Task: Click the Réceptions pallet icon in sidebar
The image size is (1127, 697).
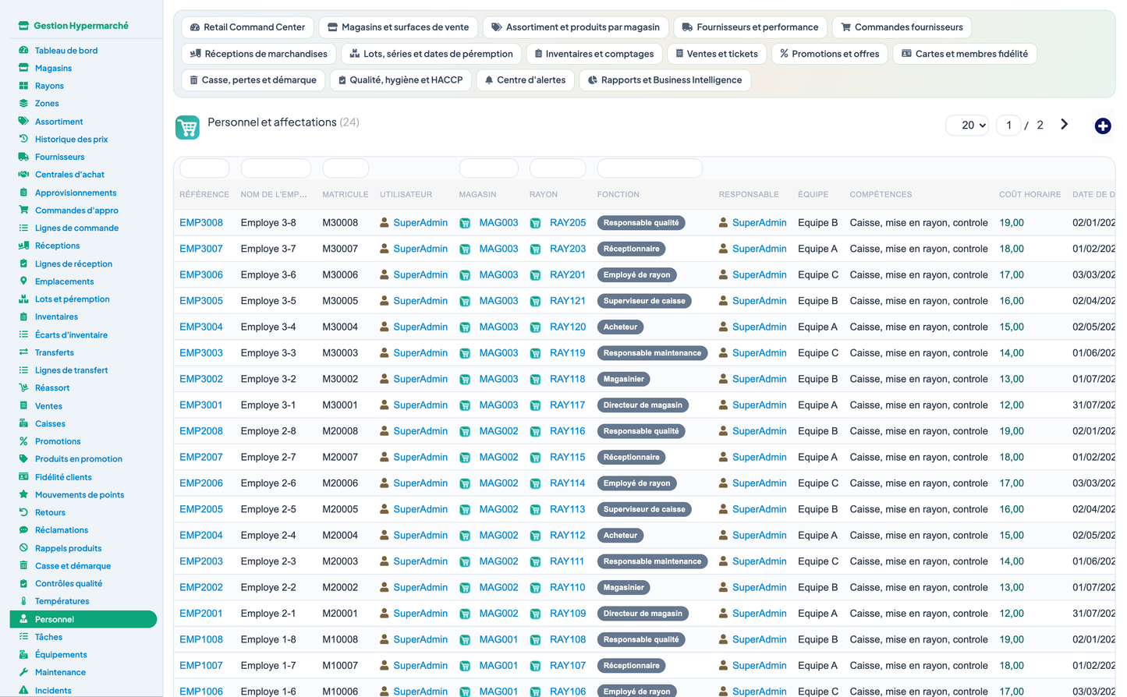Action: (23, 246)
